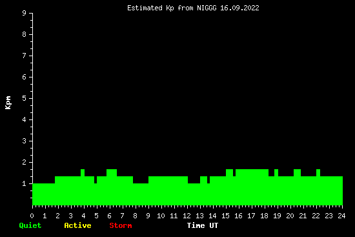Click the green Quiet legend label
The width and height of the screenshot is (355, 237).
point(30,225)
